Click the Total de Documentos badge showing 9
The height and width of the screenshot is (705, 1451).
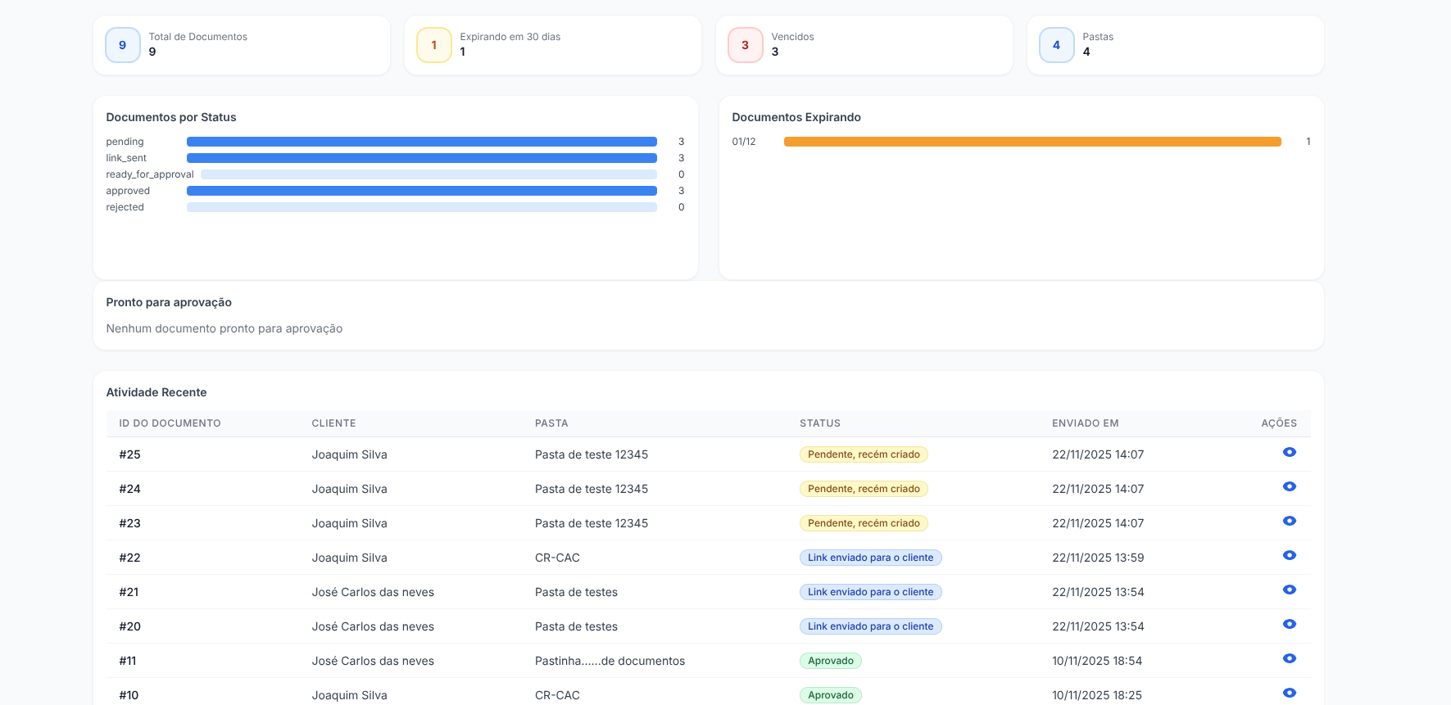point(123,45)
